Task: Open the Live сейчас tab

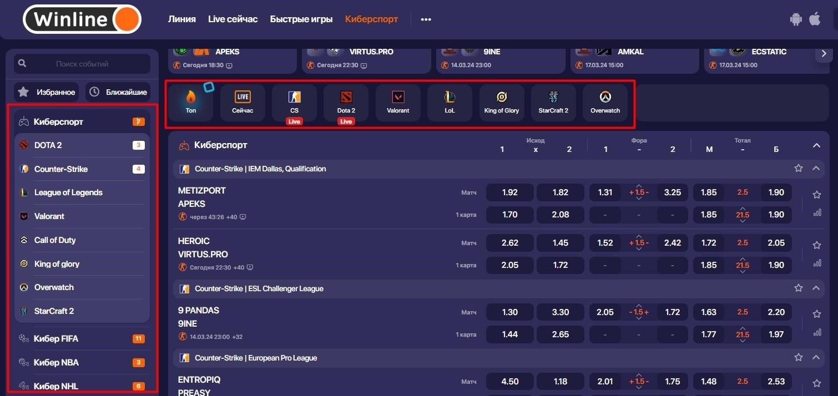Action: coord(233,19)
